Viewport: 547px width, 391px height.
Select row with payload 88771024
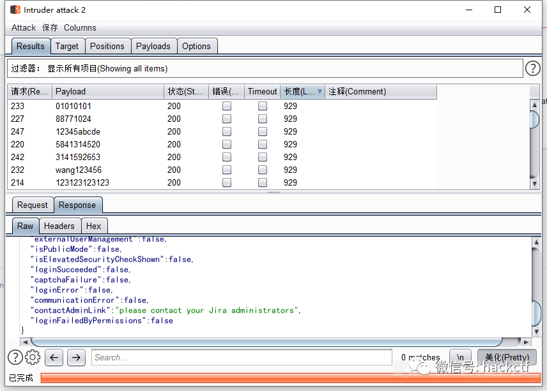pos(222,119)
